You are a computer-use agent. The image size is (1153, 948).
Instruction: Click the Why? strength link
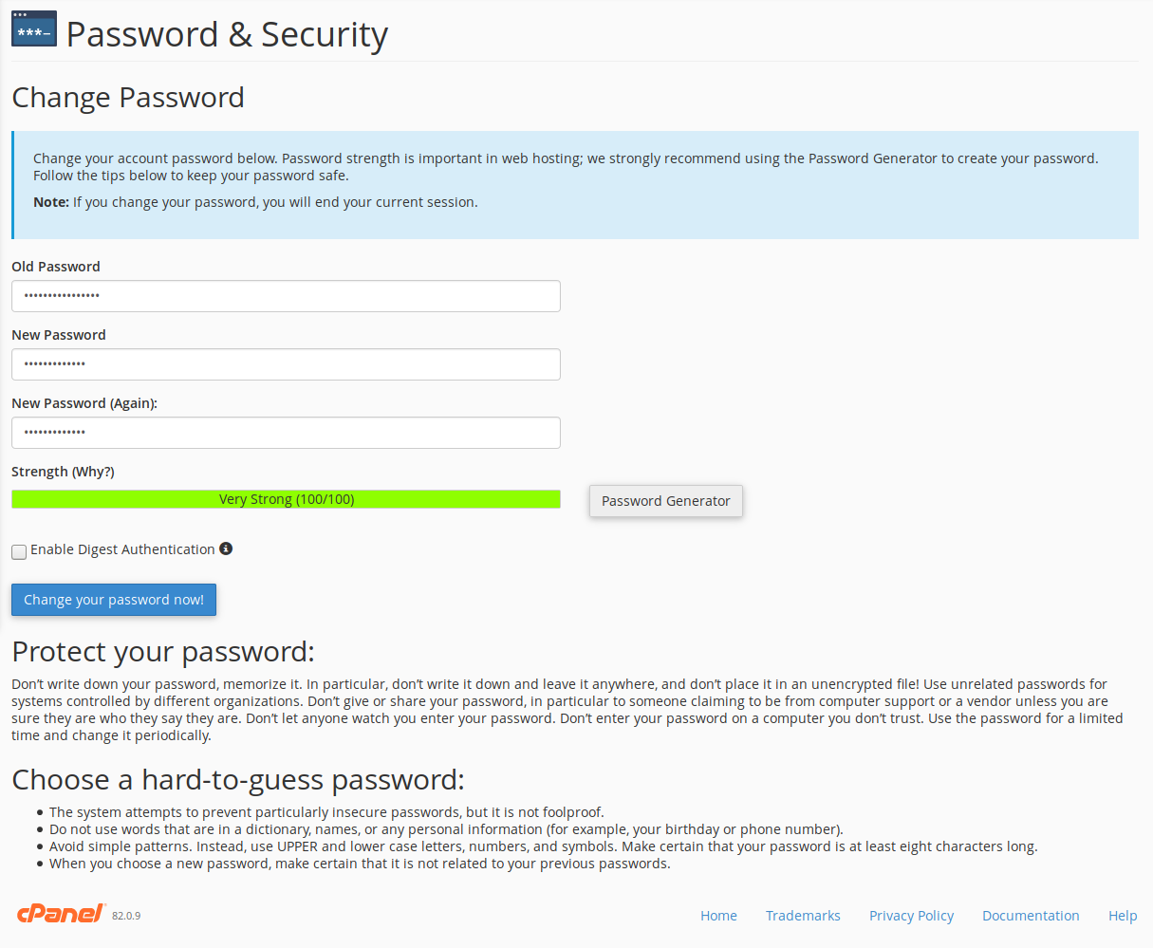pyautogui.click(x=92, y=472)
